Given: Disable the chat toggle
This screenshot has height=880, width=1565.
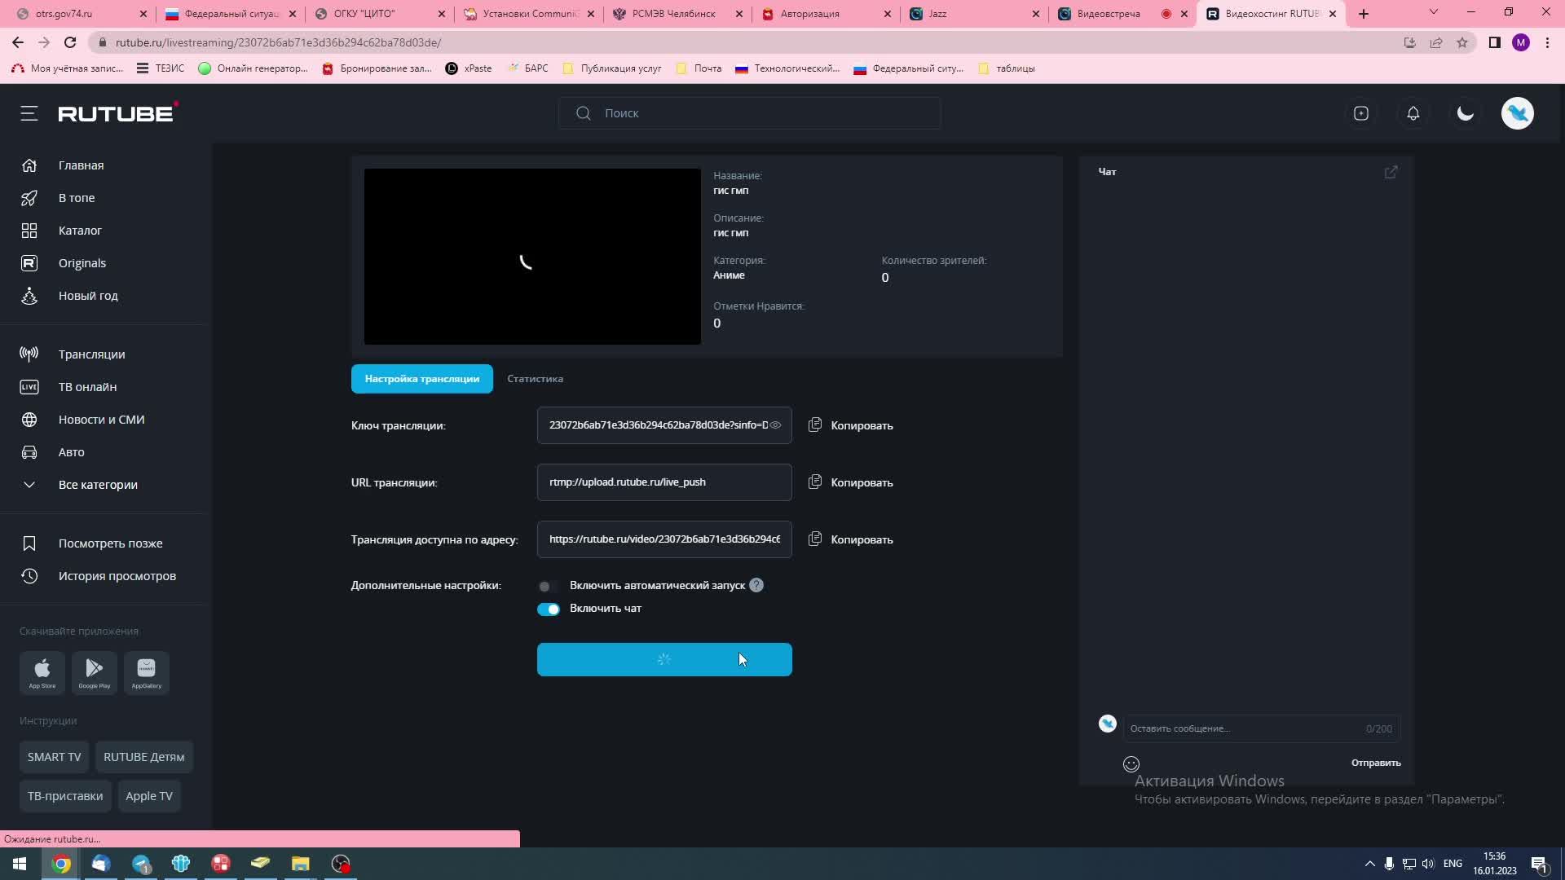Looking at the screenshot, I should pyautogui.click(x=549, y=609).
